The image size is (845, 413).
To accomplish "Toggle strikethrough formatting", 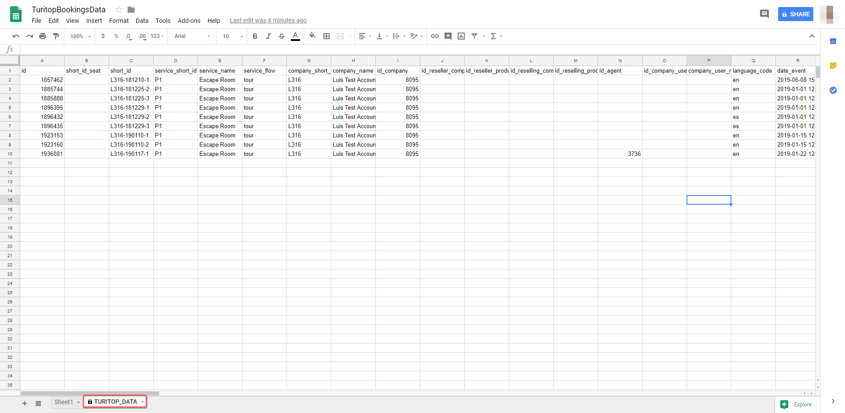I will [282, 36].
